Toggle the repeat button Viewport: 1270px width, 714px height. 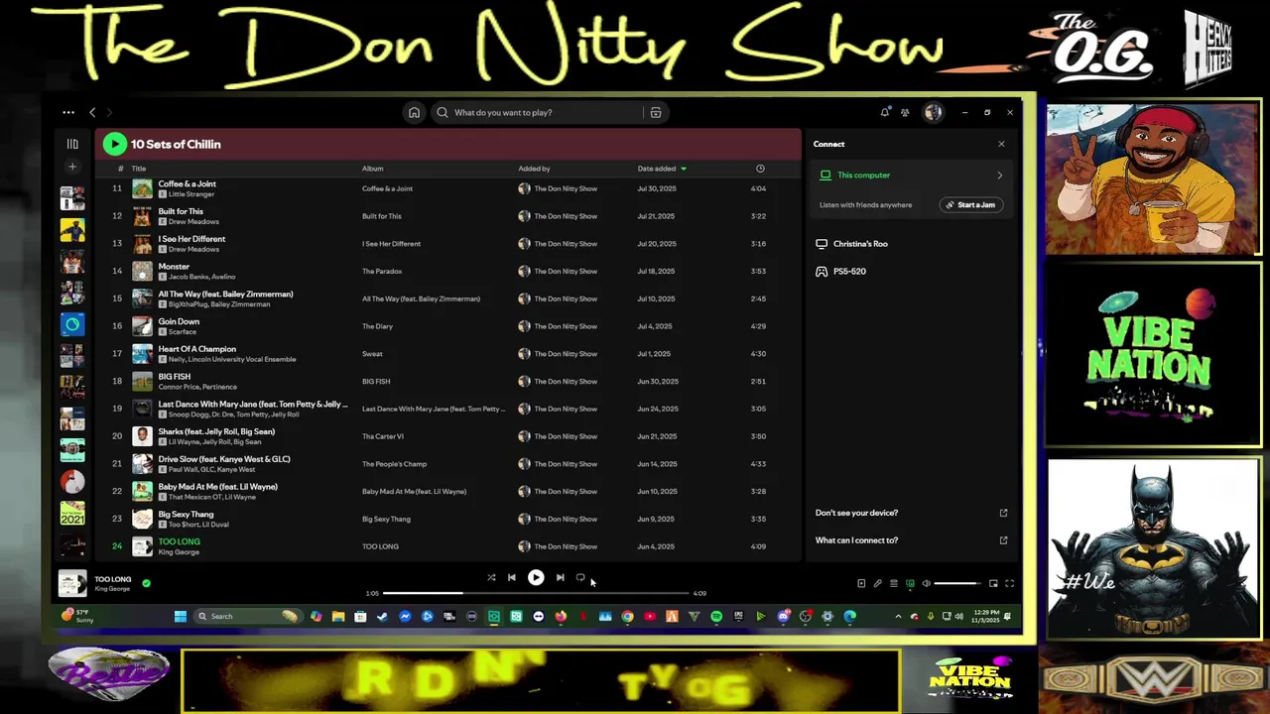coord(580,577)
